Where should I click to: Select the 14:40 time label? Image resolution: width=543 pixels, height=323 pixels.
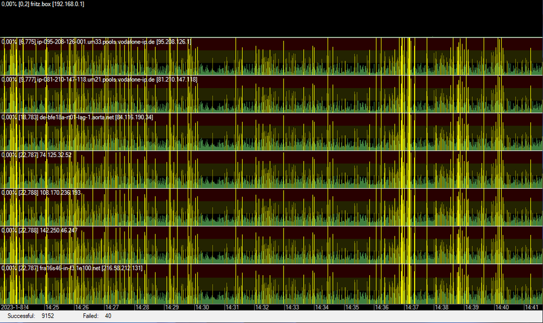[x=502, y=307]
